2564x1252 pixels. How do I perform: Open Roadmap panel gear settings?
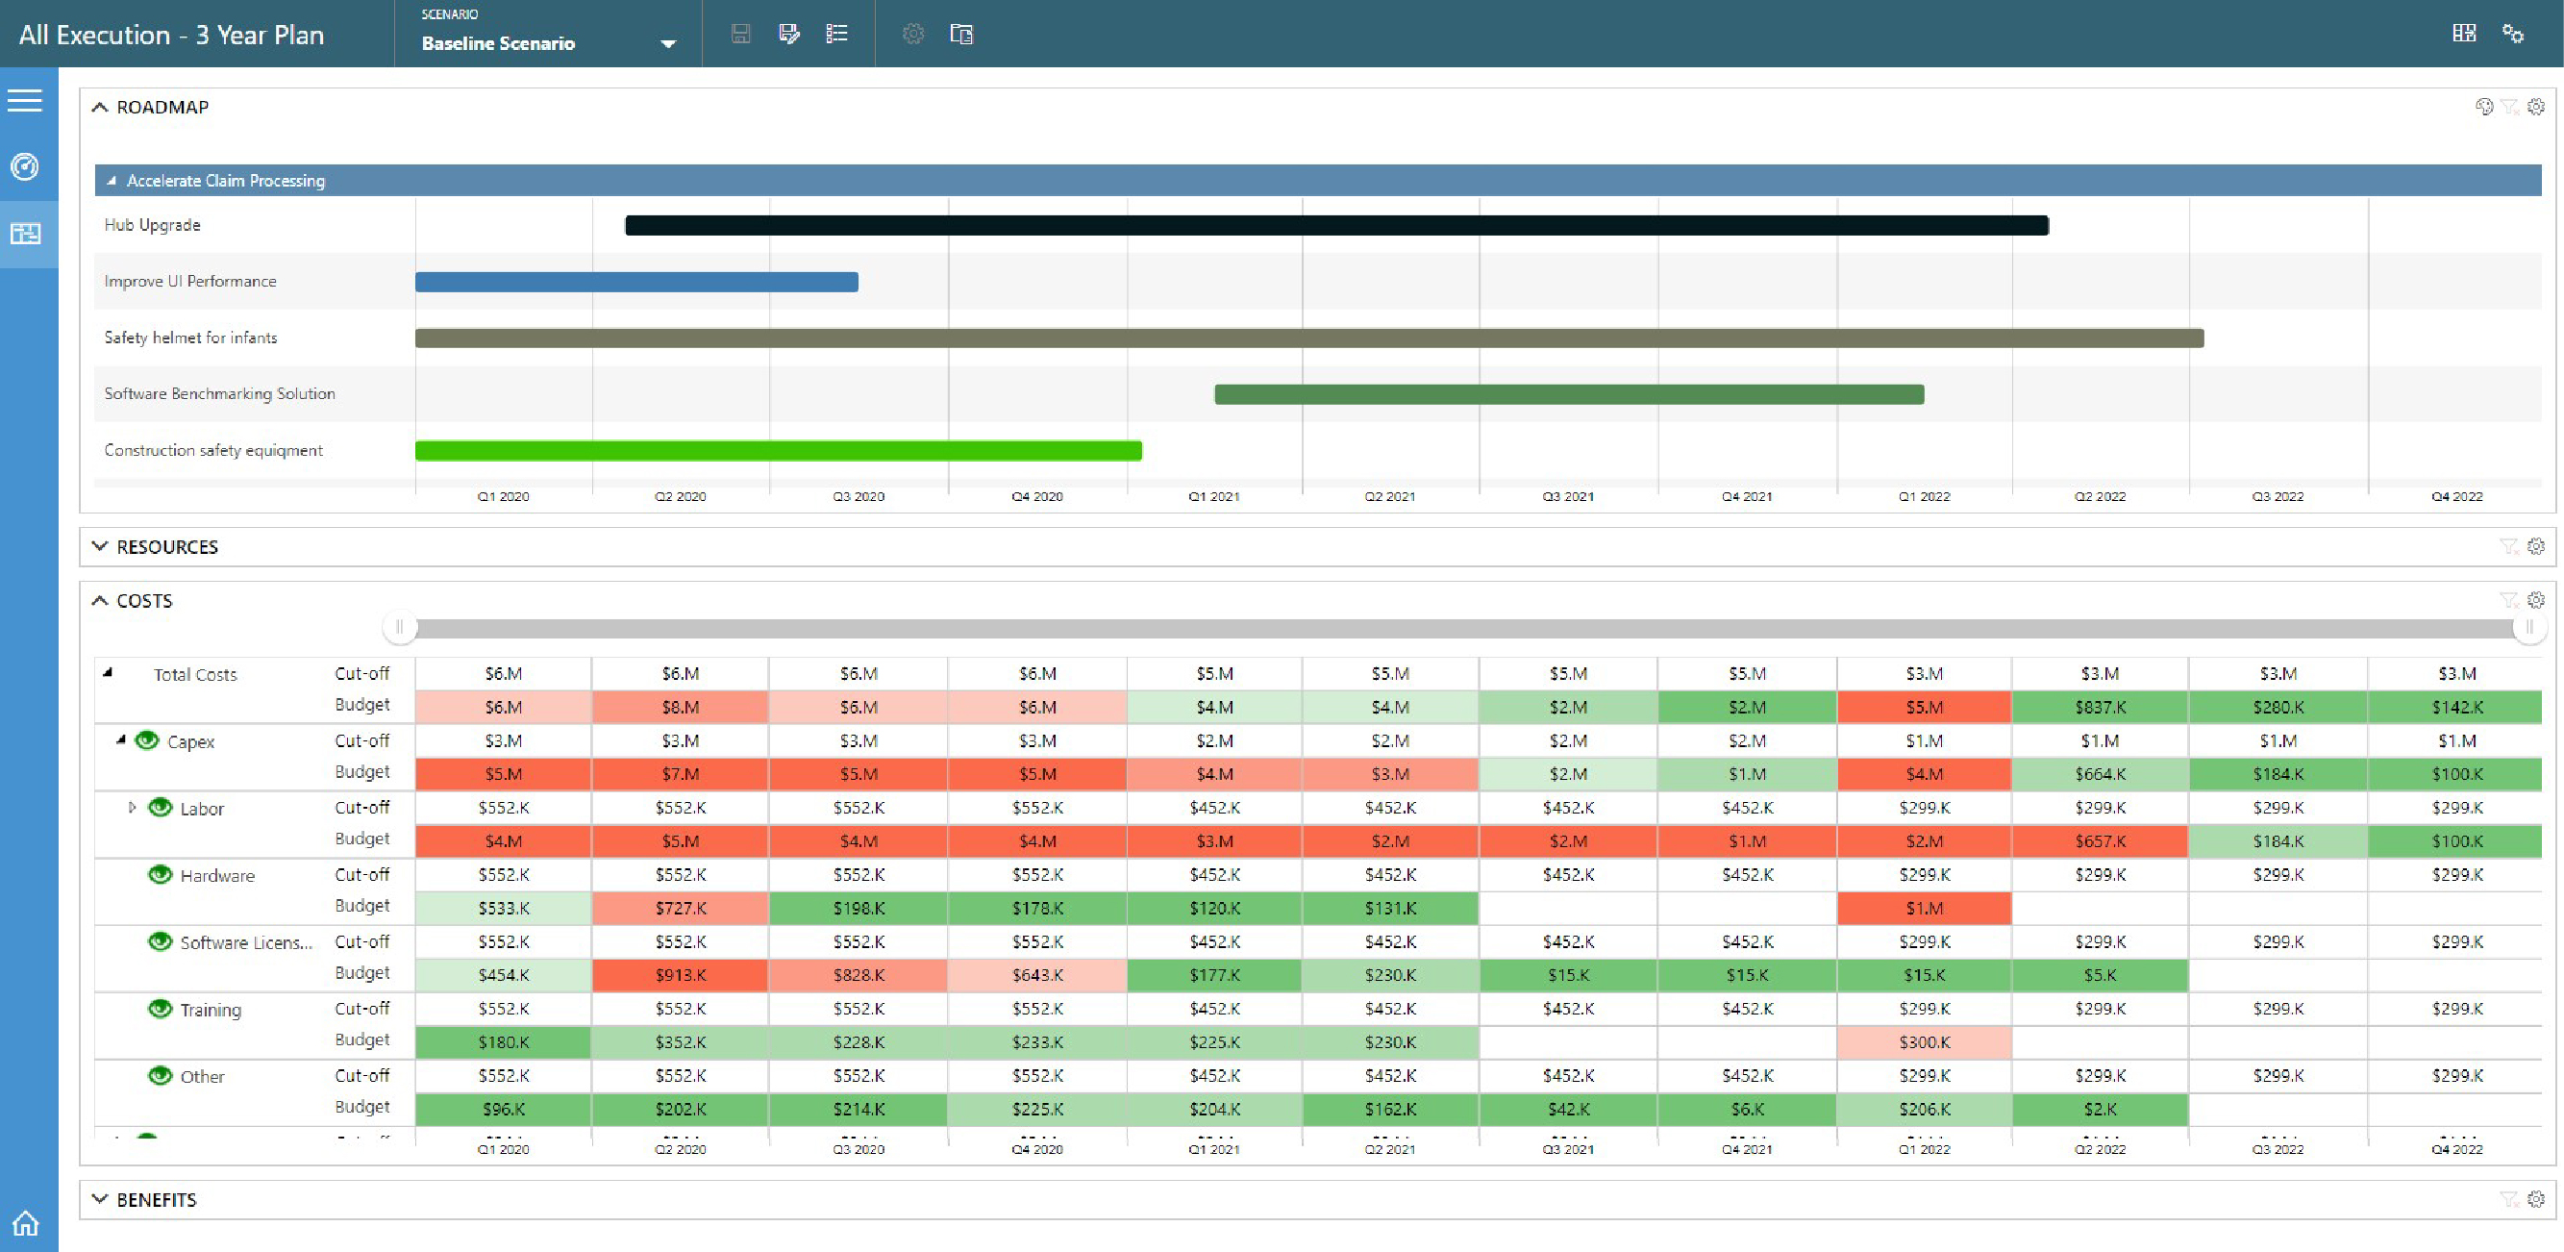[x=2536, y=107]
